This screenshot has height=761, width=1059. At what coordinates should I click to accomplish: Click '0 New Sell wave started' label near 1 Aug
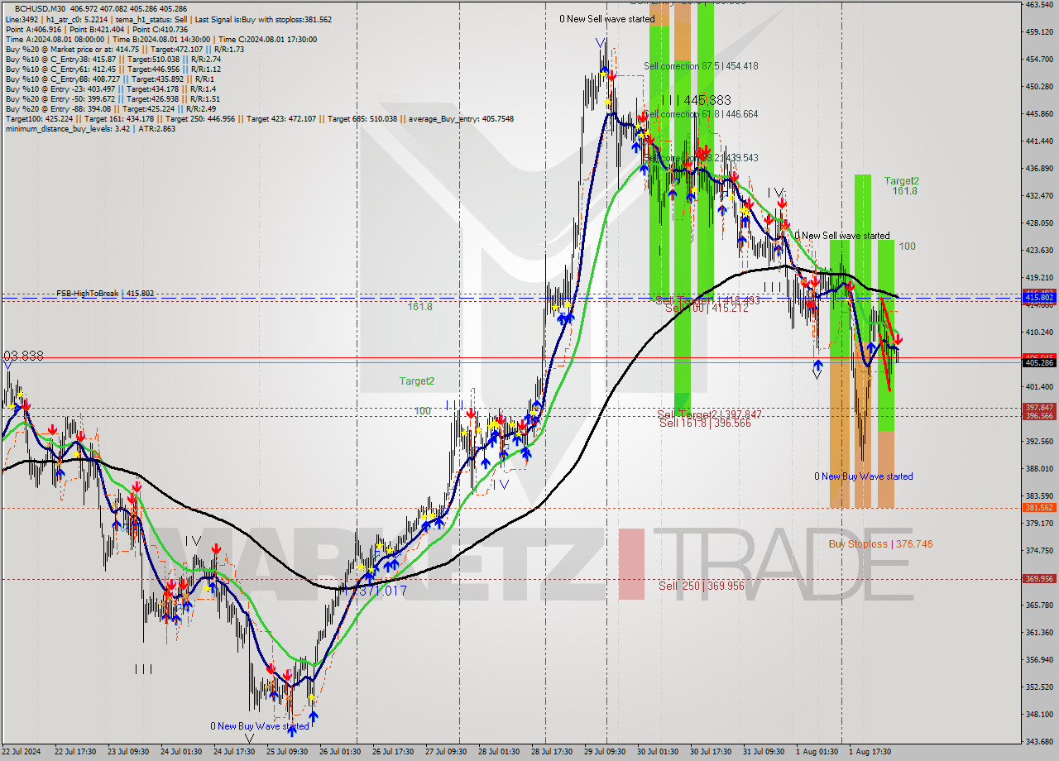842,236
